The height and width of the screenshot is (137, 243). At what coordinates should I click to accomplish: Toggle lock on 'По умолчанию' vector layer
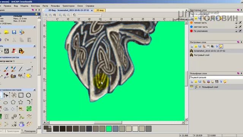236,31
